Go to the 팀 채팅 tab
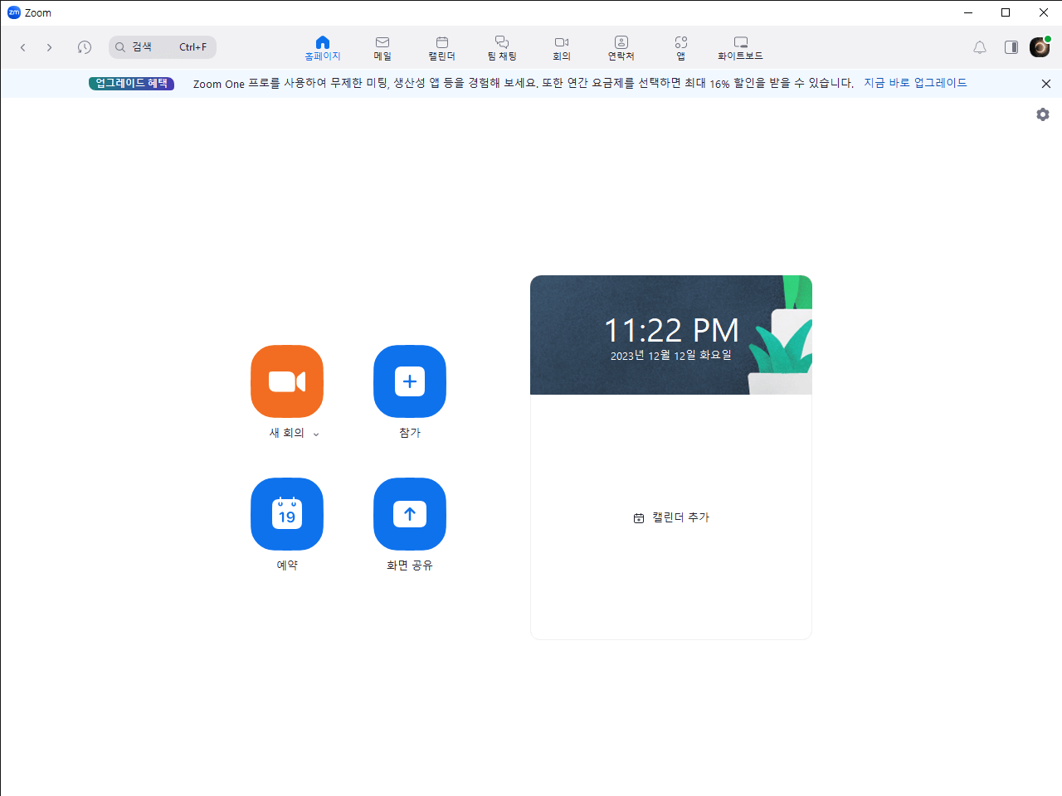 point(502,48)
